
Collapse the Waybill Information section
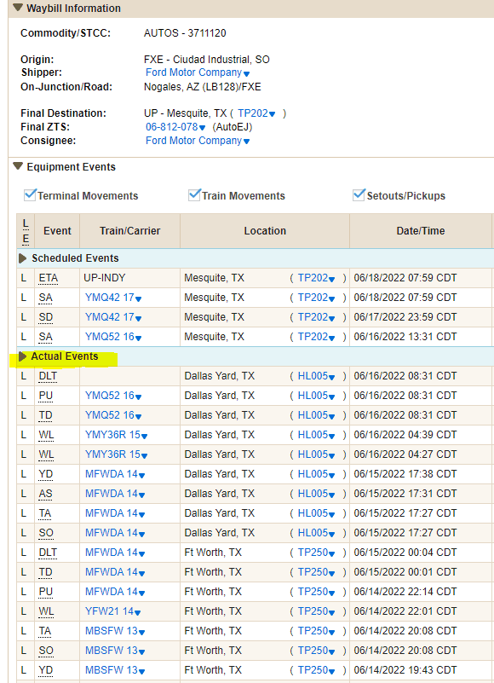(18, 8)
